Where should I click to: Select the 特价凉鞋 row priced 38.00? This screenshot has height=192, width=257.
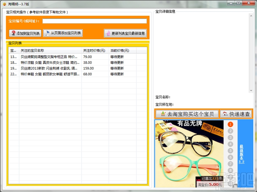point(78,63)
